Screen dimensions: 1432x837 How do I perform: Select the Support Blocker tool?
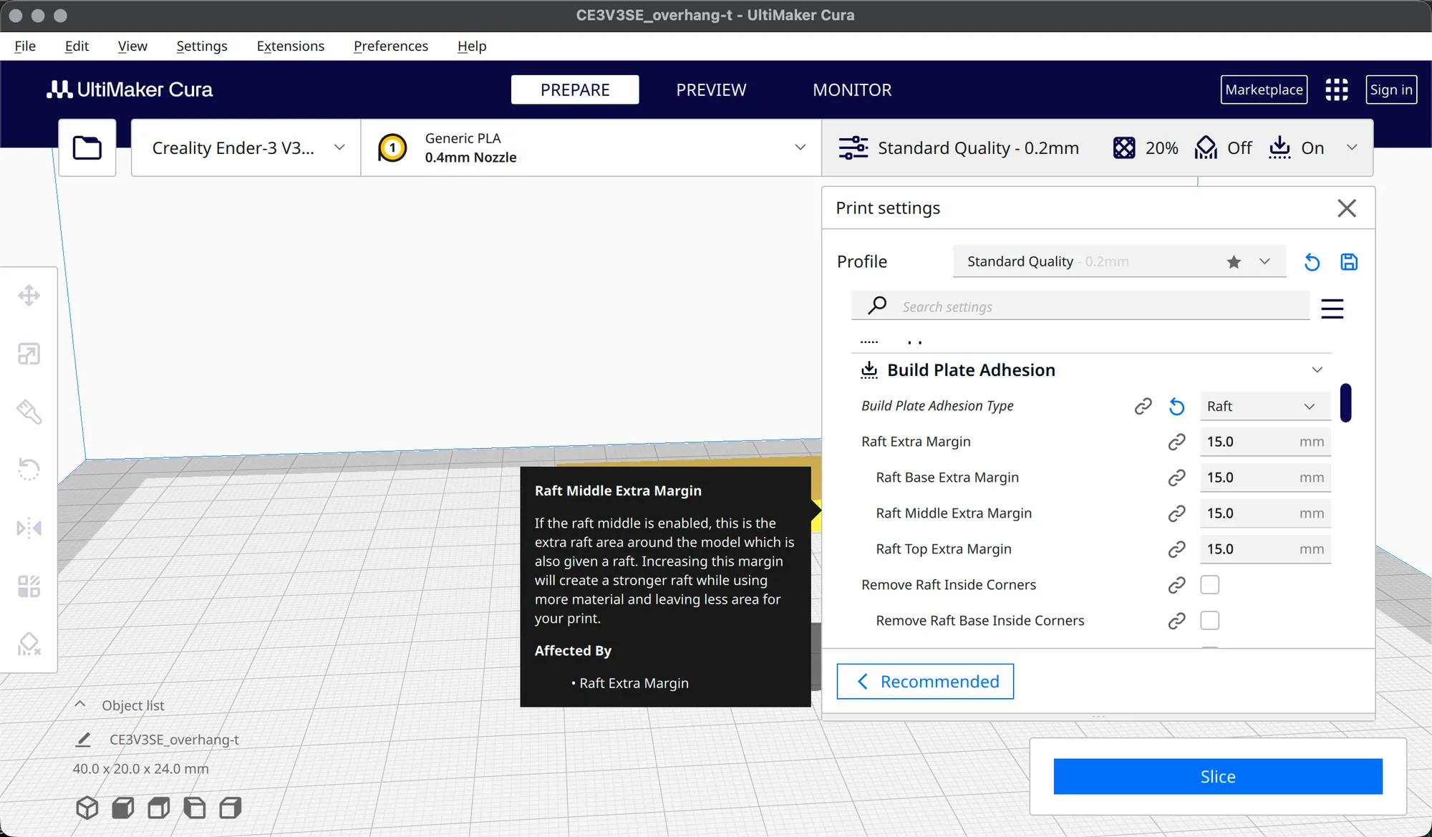pos(29,644)
